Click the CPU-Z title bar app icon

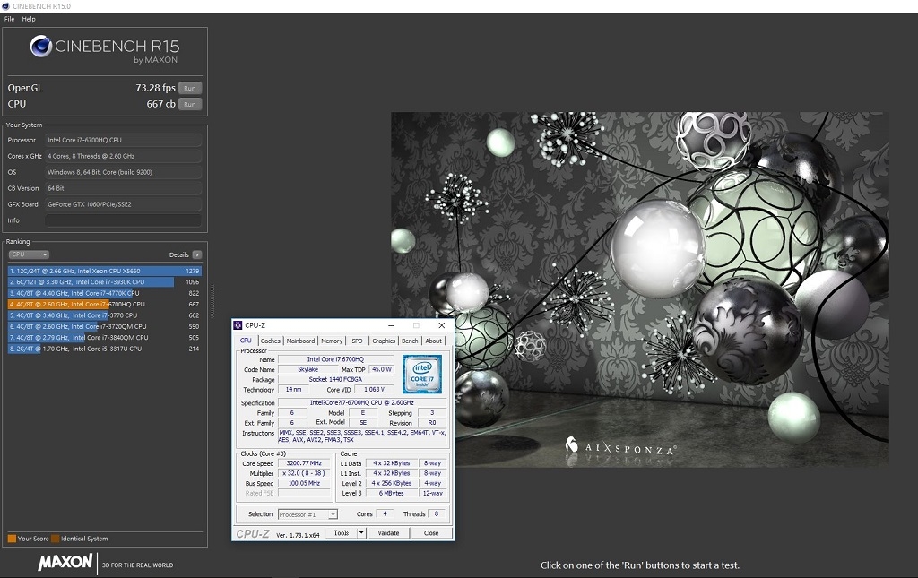coord(238,325)
